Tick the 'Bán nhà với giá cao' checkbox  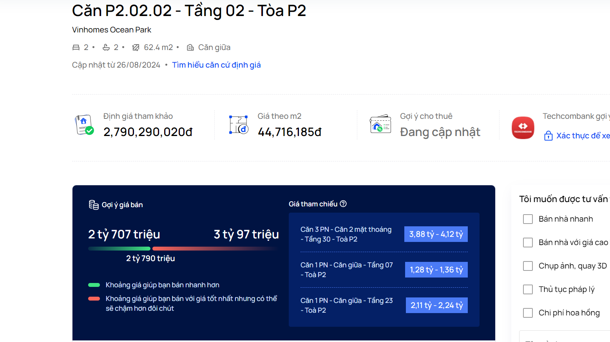528,242
